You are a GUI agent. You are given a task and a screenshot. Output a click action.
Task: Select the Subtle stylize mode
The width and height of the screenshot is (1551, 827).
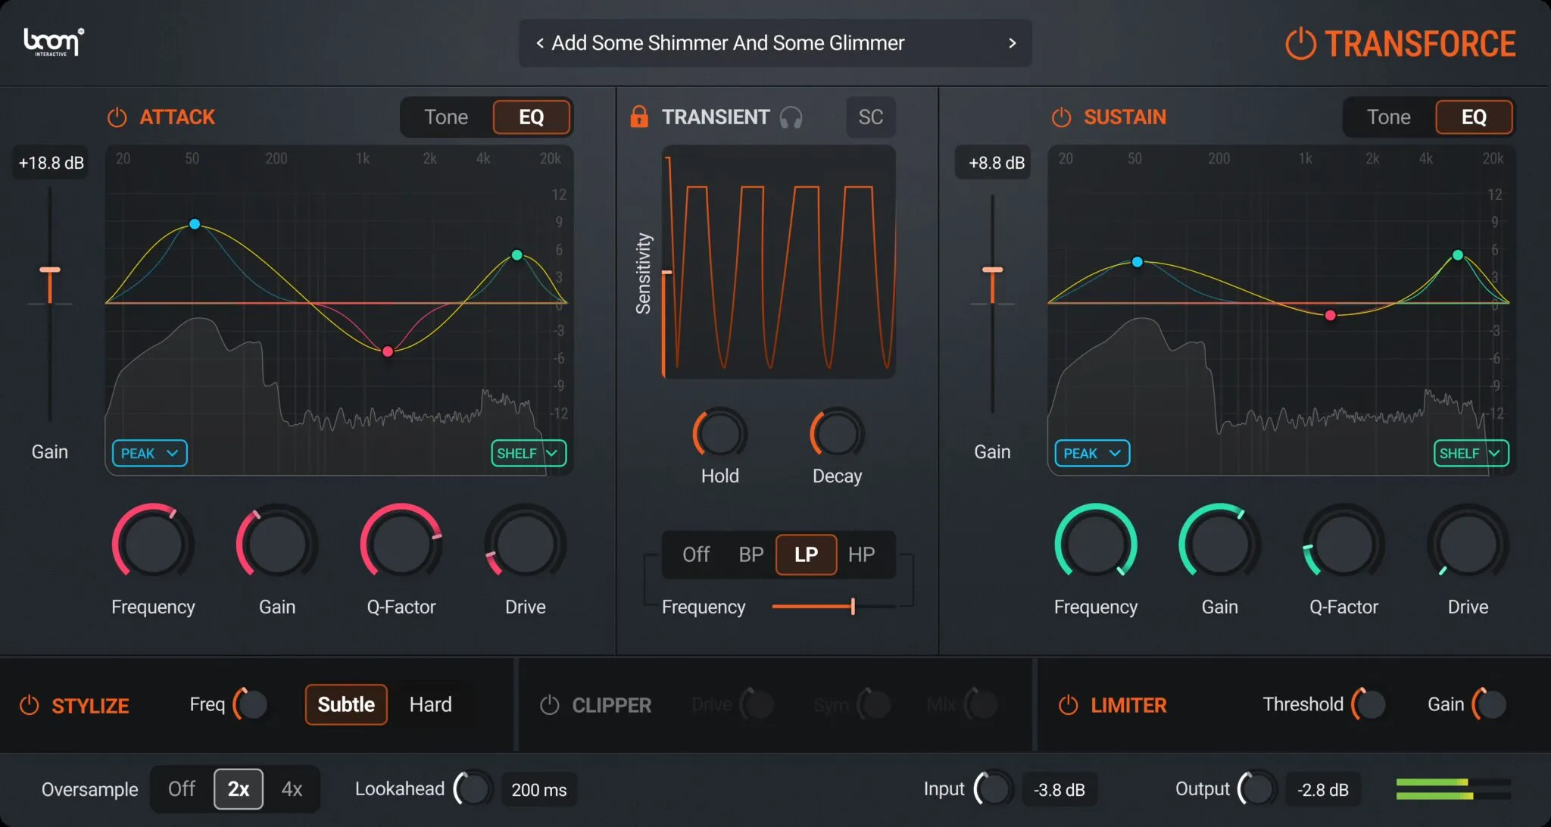pyautogui.click(x=346, y=704)
